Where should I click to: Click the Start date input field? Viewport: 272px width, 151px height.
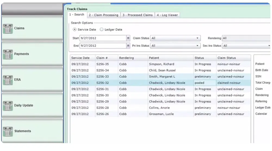103,38
